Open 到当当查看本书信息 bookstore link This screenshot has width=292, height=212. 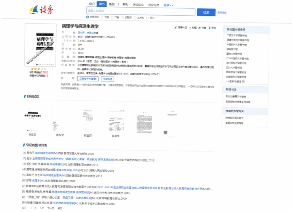(x=236, y=96)
